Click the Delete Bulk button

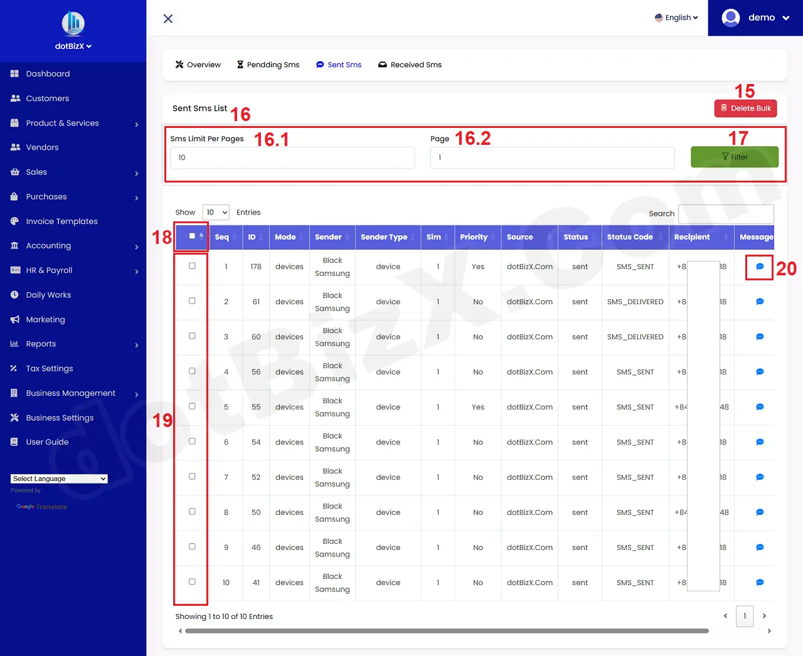point(745,108)
